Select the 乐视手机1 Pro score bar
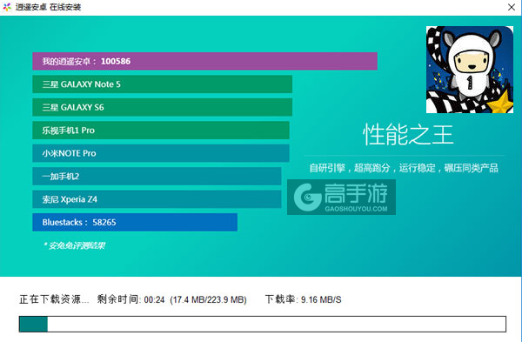This screenshot has width=522, height=342. (x=161, y=131)
